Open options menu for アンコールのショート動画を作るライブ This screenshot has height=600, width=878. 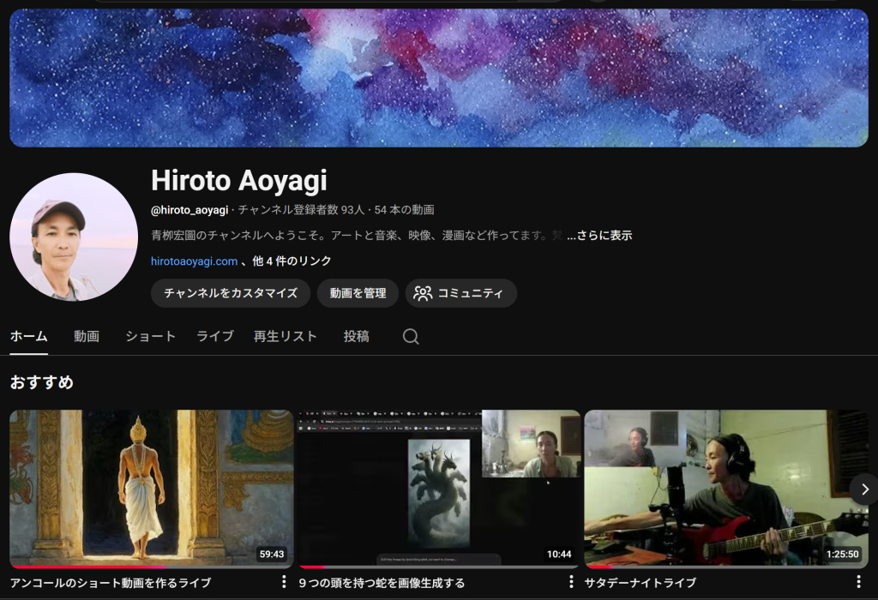[x=284, y=582]
